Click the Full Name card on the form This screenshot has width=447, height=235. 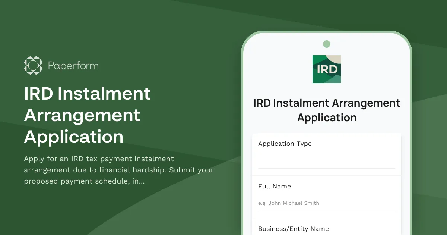[x=327, y=194]
